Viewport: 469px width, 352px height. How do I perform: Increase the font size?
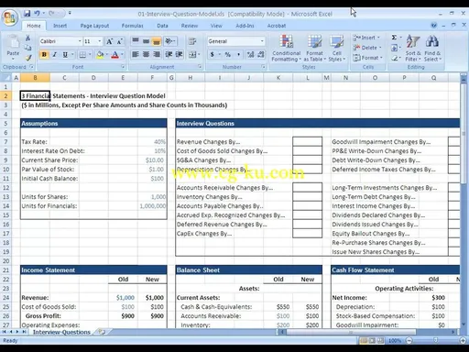click(x=109, y=41)
